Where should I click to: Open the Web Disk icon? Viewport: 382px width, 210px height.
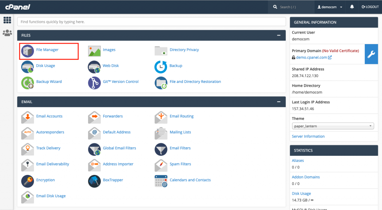coord(94,67)
